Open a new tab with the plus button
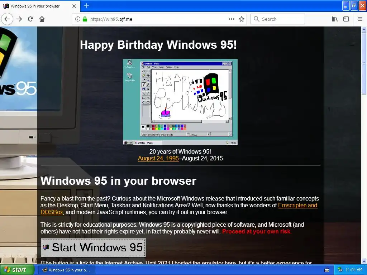 [x=86, y=6]
